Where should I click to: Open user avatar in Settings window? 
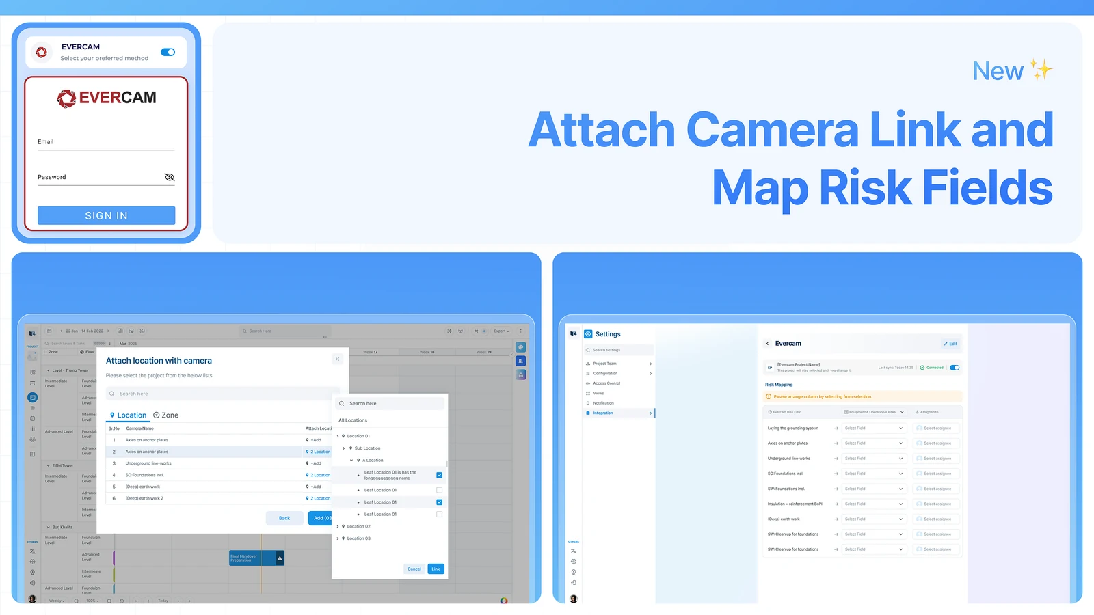(574, 599)
